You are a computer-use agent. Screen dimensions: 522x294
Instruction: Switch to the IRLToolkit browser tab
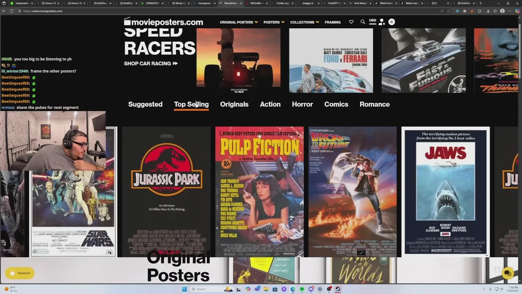click(257, 3)
